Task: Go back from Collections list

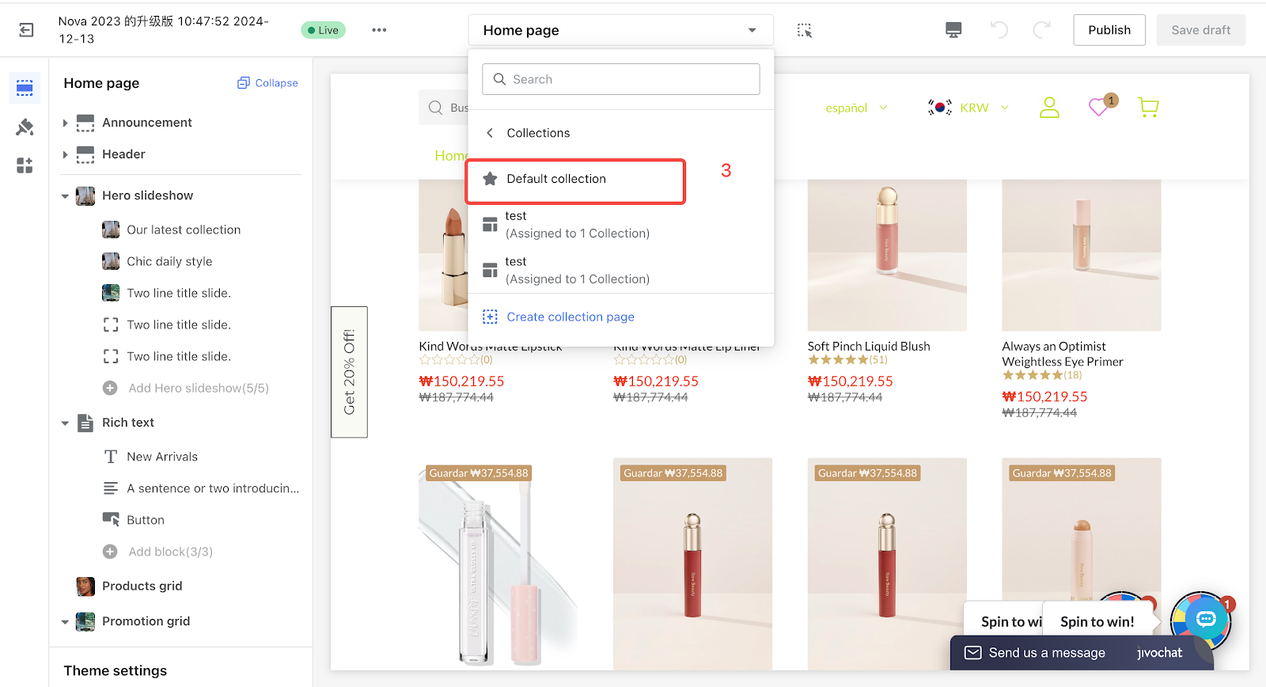Action: tap(490, 133)
